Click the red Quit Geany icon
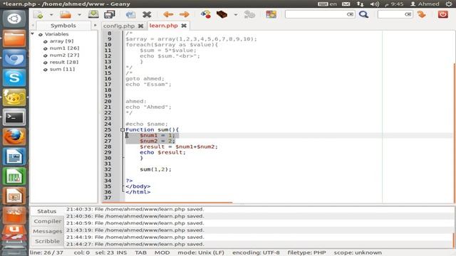456x256 pixels. pos(443,14)
